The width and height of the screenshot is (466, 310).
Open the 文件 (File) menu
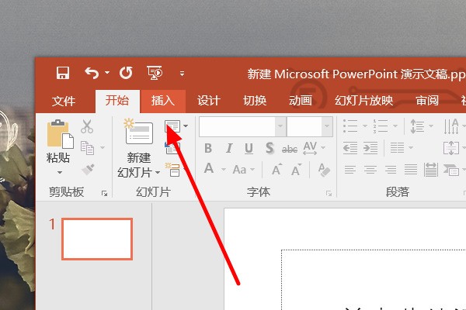(x=64, y=101)
